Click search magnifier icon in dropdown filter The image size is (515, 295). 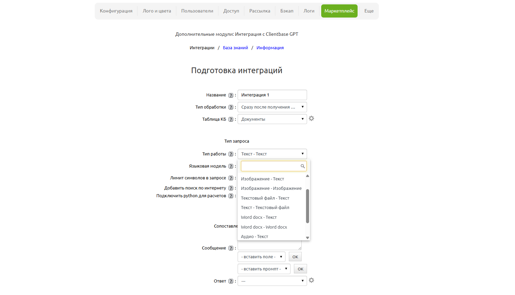pos(303,166)
